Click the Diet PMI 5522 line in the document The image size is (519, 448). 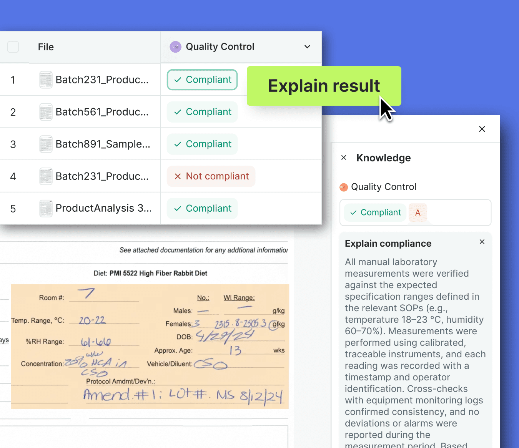[x=150, y=273]
